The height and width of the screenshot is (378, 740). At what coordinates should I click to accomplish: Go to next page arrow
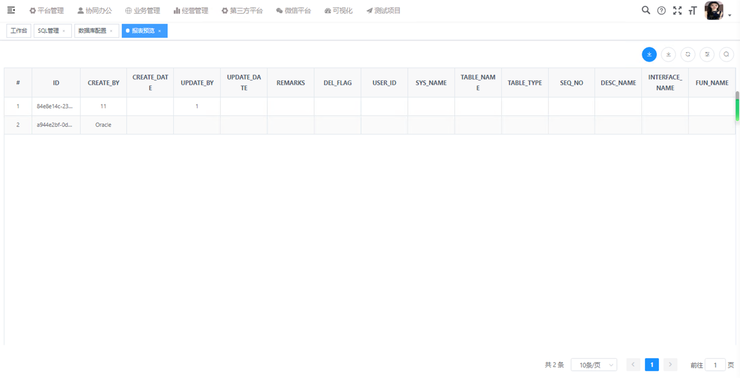(670, 365)
